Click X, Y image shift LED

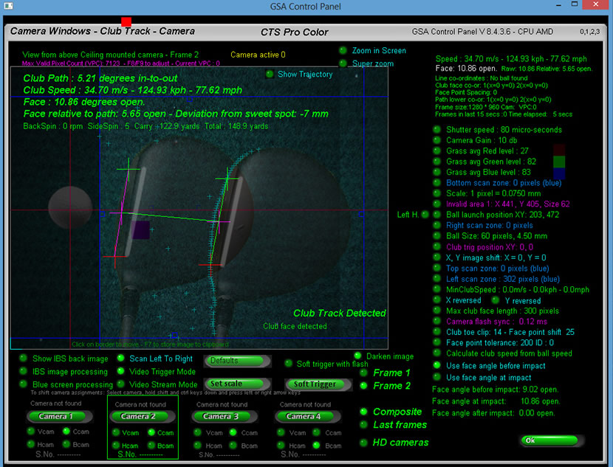[x=437, y=257]
